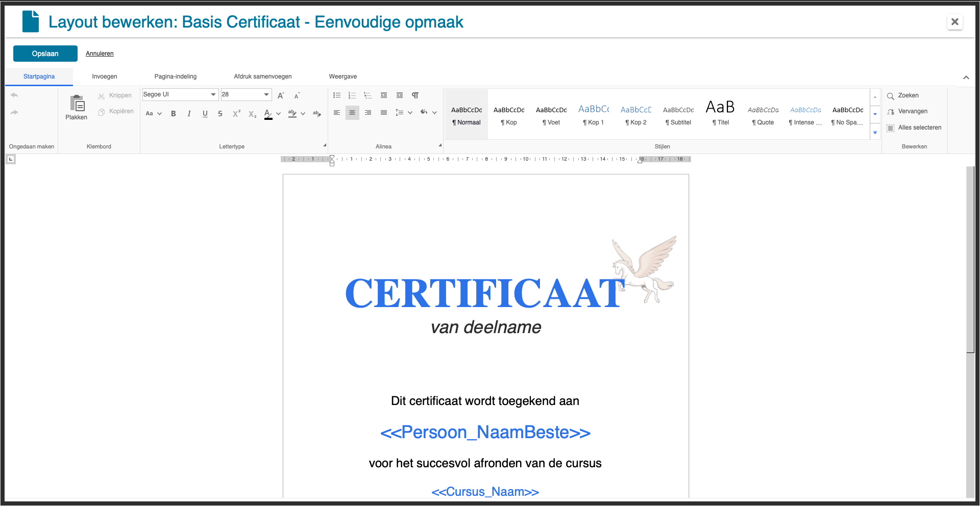This screenshot has width=980, height=506.
Task: Open the font size 28 dropdown
Action: (x=266, y=94)
